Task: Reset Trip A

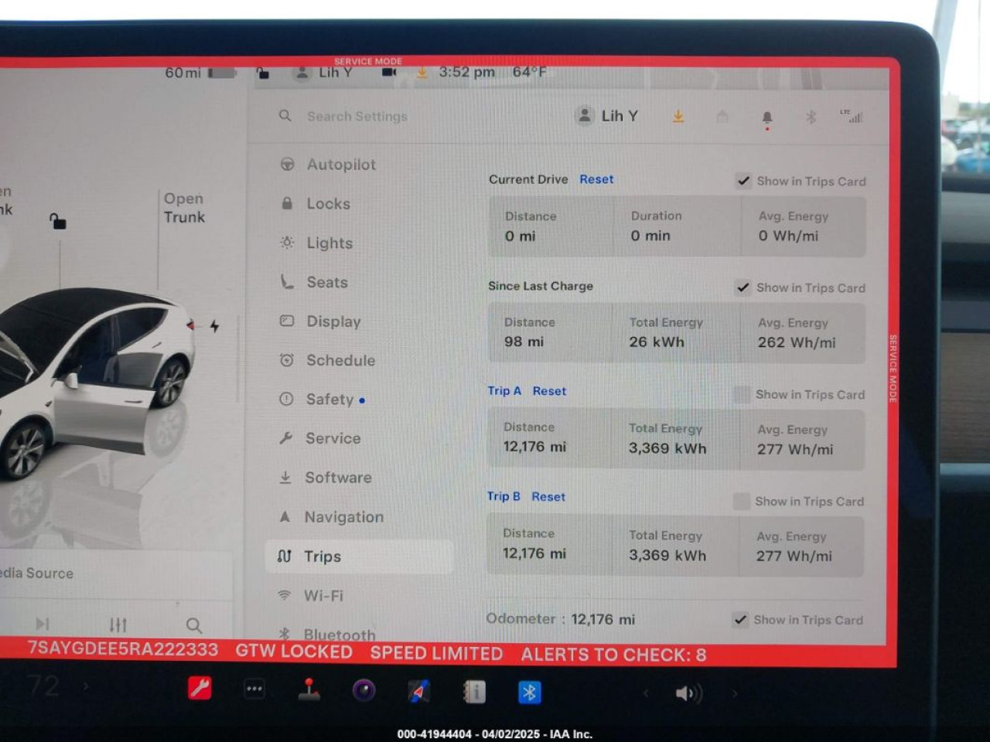Action: (x=549, y=391)
